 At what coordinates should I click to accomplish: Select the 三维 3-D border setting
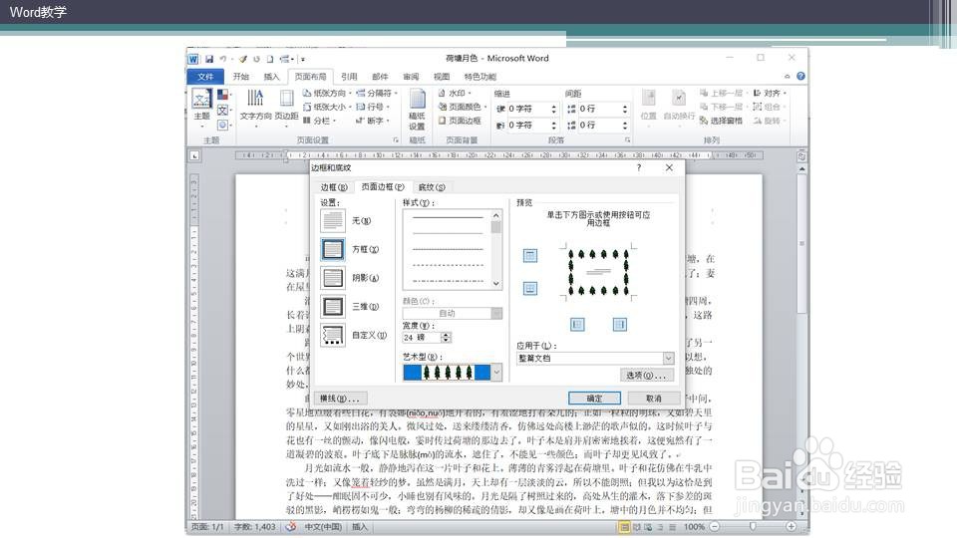point(333,306)
